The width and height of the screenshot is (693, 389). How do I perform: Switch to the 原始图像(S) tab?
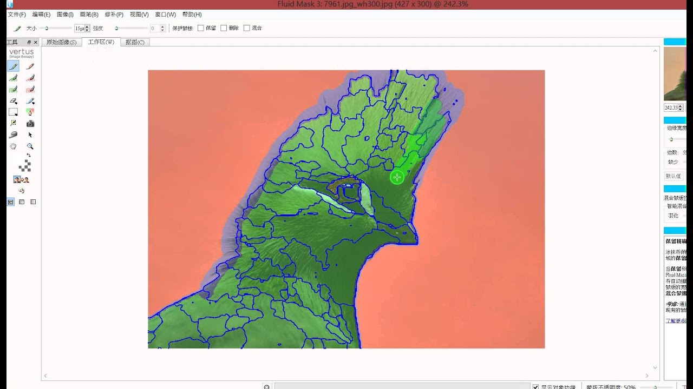61,42
